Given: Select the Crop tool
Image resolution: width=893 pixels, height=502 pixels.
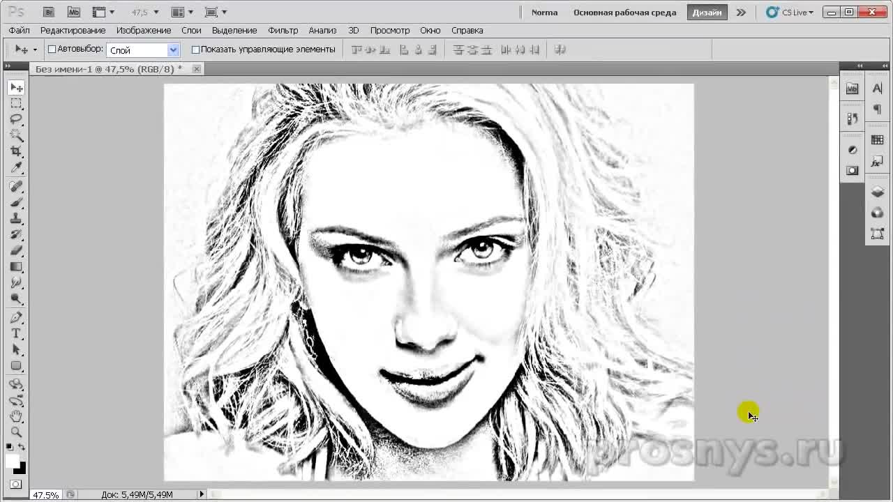Looking at the screenshot, I should (16, 151).
